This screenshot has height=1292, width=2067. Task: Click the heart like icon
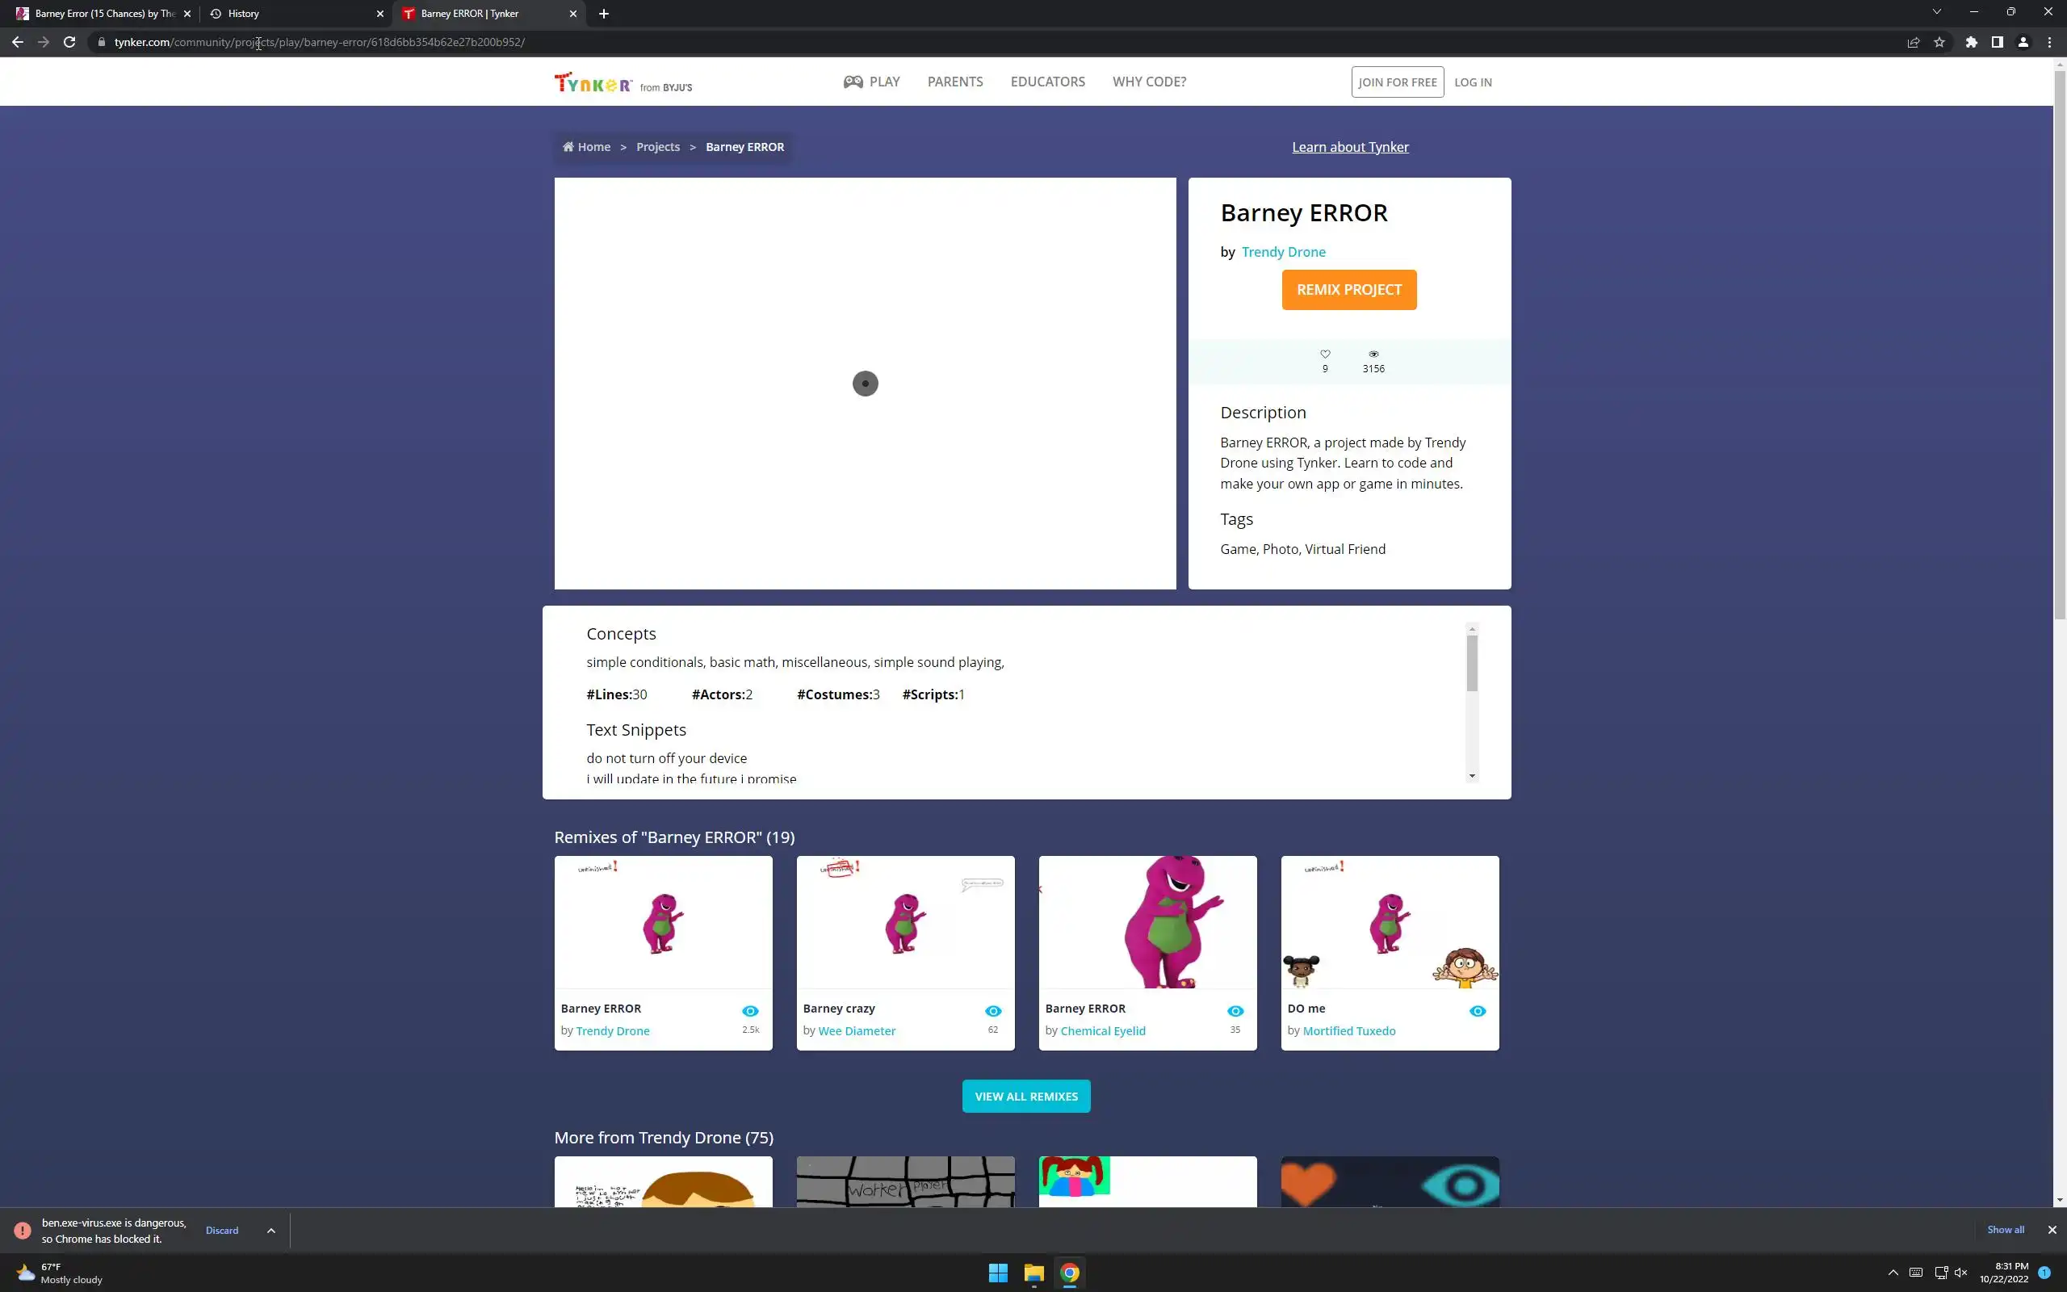[x=1325, y=354]
